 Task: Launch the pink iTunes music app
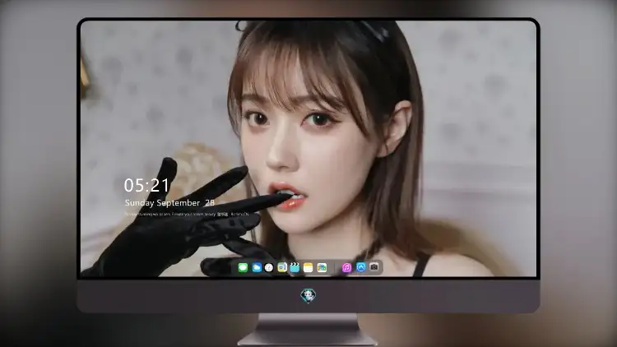point(346,267)
